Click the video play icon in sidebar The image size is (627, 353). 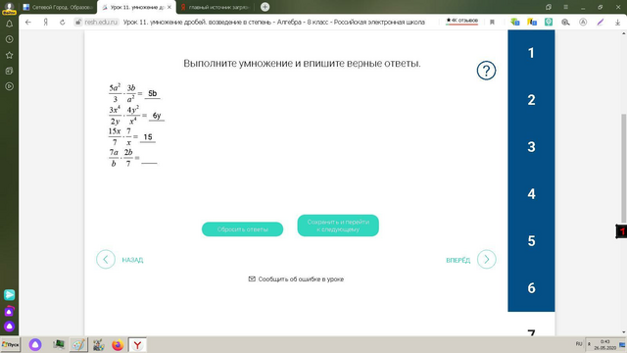pyautogui.click(x=9, y=86)
